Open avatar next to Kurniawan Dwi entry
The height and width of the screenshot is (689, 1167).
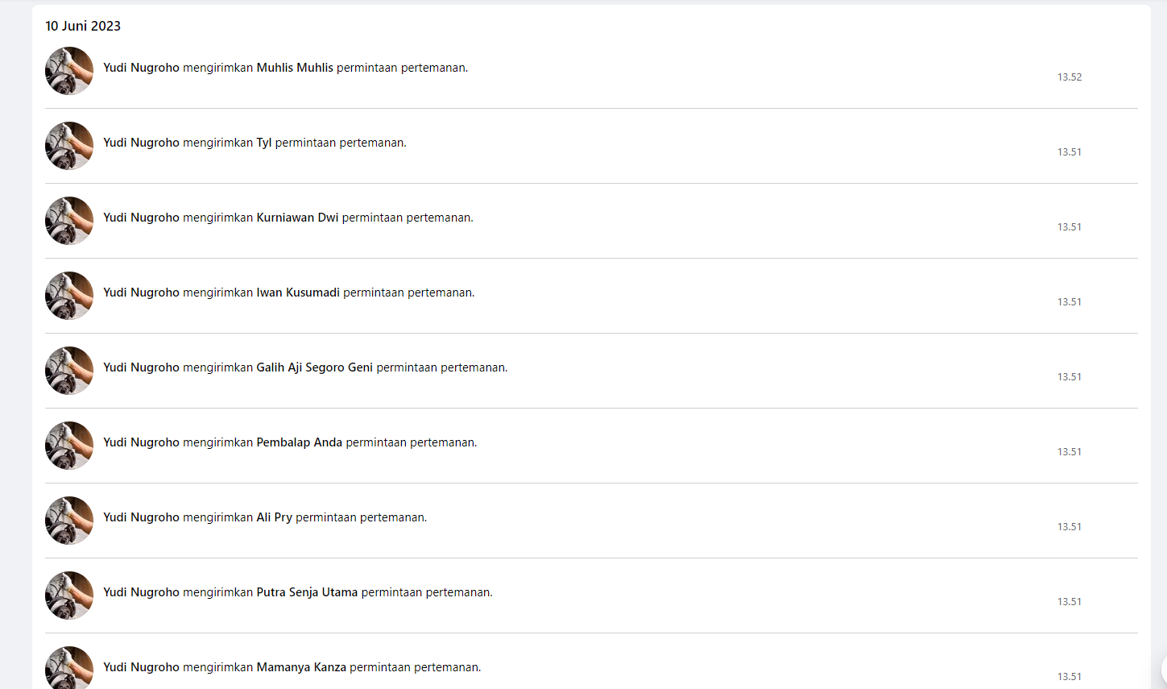[69, 221]
